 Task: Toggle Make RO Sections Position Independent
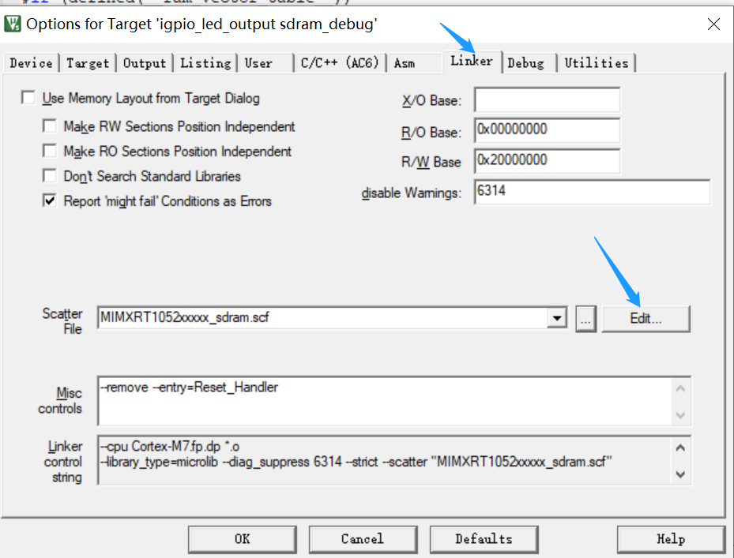[x=50, y=151]
